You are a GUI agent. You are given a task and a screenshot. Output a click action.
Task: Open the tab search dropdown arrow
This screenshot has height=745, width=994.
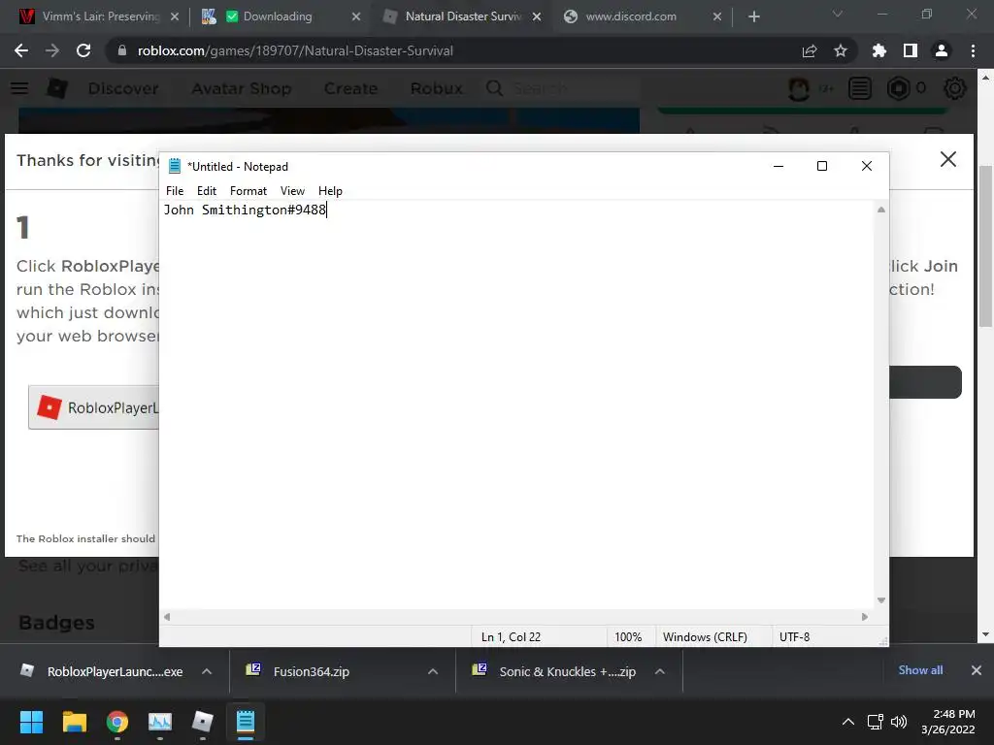pos(838,14)
